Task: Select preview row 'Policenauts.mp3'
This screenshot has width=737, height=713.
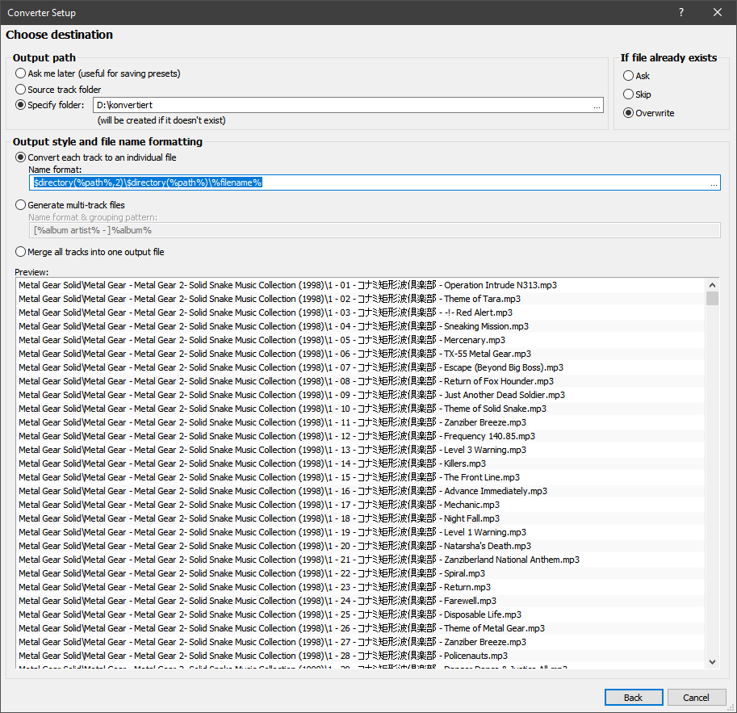Action: pyautogui.click(x=360, y=656)
